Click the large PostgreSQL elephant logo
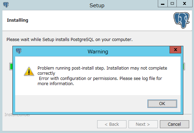 pyautogui.click(x=181, y=20)
